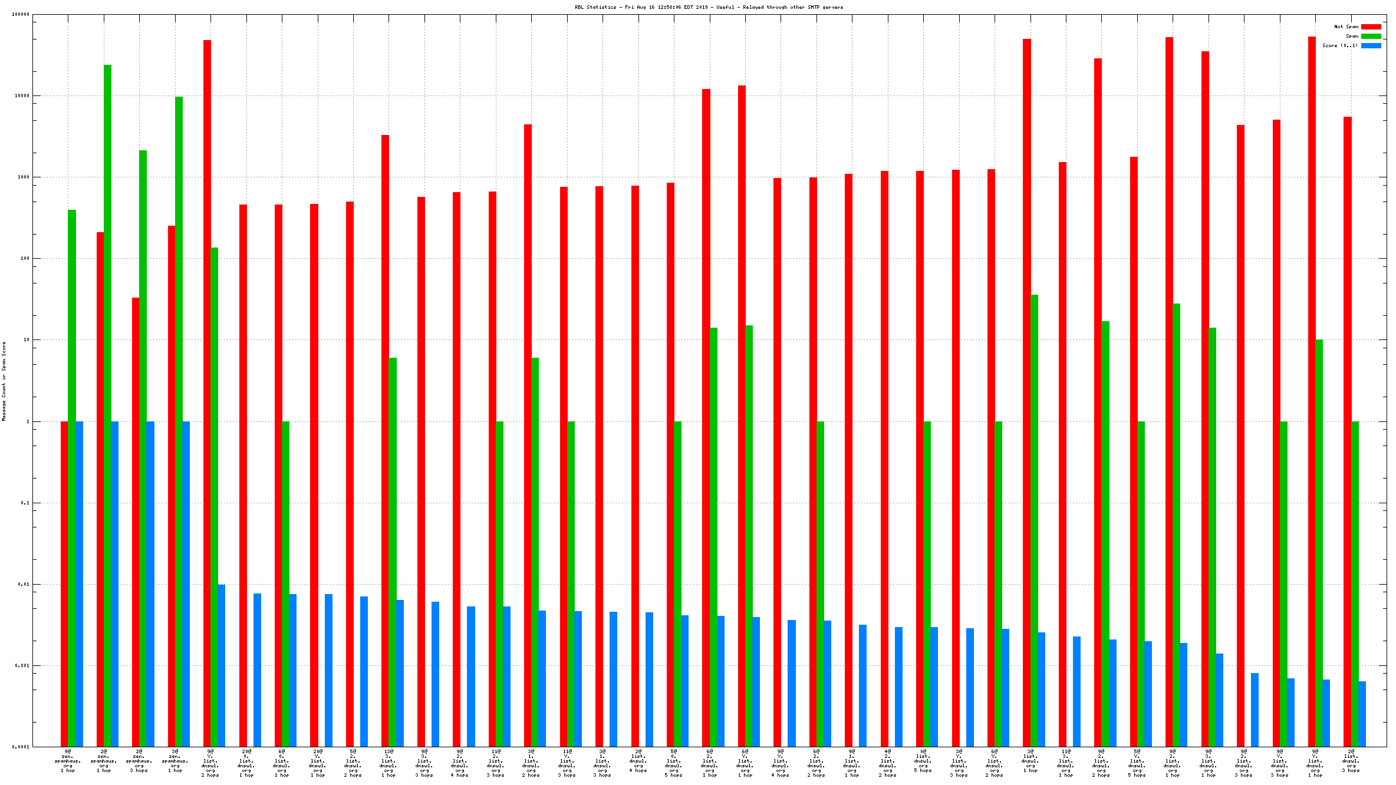Click the 'Message Count or Spam Score' y-axis label
Viewport: 1396px width, 785px height.
(4, 381)
